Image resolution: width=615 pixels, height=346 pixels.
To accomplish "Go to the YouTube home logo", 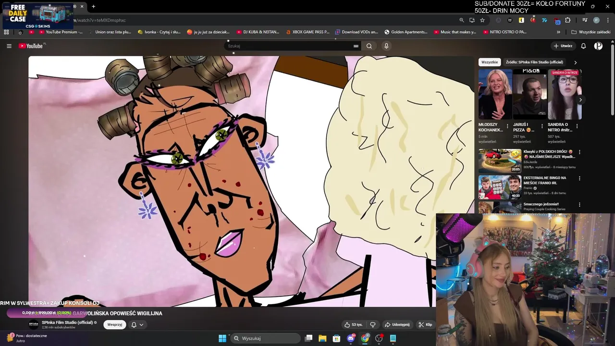I will (x=32, y=46).
